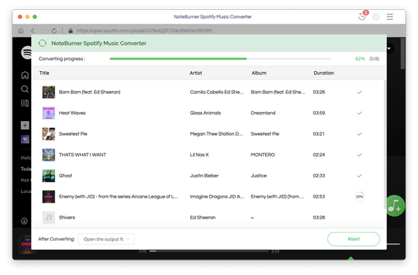Screen dimensions: 418x275
Task: Open After Converting dropdown
Action: click(106, 239)
